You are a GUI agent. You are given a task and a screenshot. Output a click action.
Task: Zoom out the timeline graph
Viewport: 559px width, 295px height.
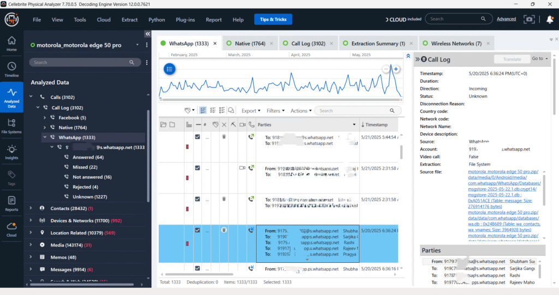coord(386,69)
